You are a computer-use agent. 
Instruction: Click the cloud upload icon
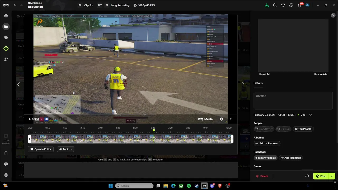[307, 176]
